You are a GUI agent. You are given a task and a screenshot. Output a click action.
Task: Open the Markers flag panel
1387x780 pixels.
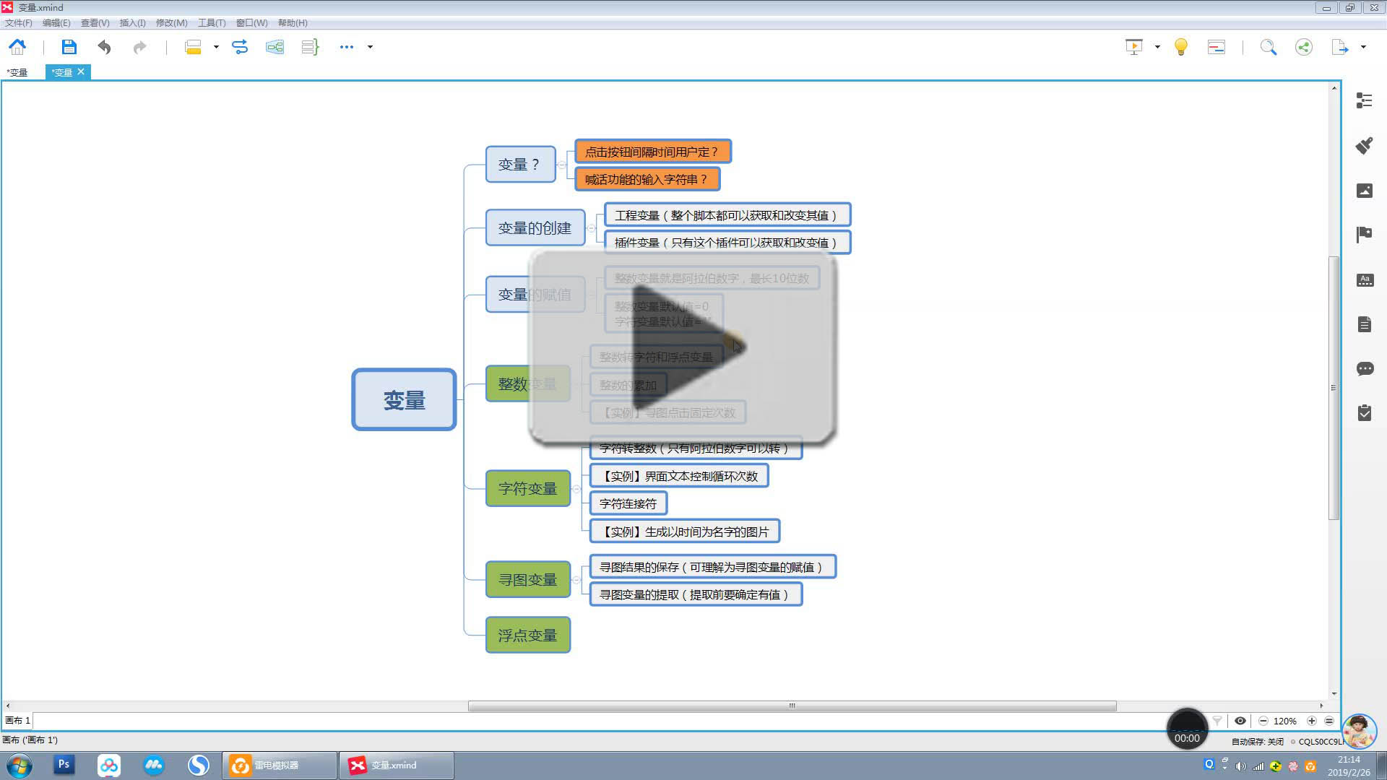[x=1364, y=235]
